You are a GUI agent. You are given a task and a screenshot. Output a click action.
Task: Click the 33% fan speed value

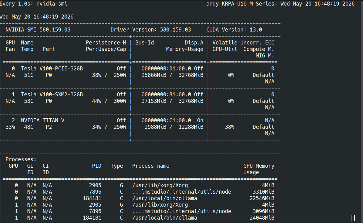[x=10, y=127]
